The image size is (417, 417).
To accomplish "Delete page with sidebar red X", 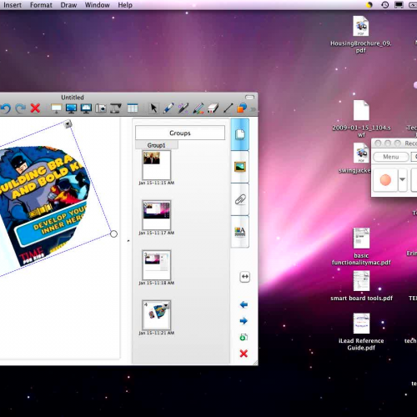I will tap(244, 354).
